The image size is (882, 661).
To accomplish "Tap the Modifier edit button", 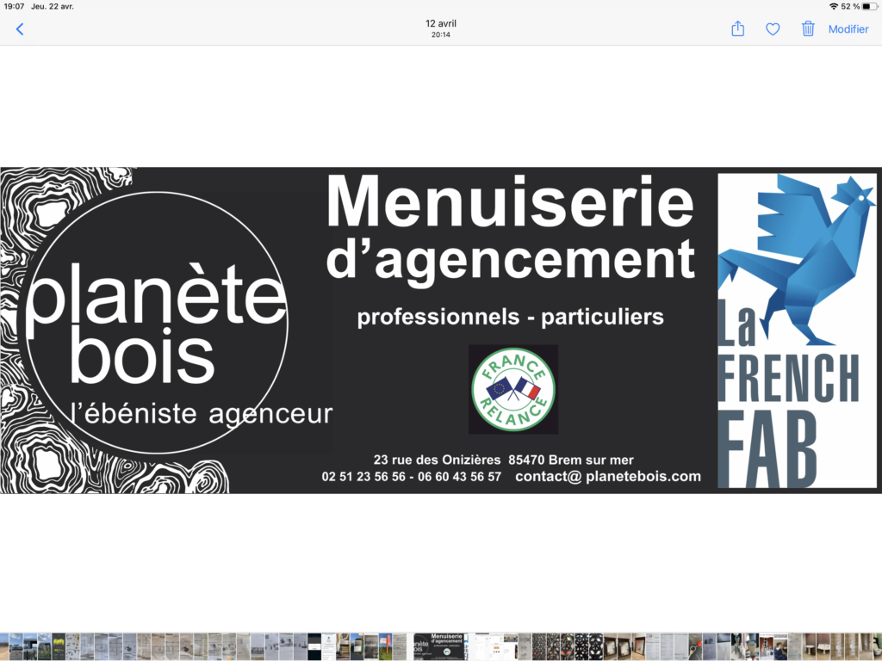I will [x=848, y=29].
